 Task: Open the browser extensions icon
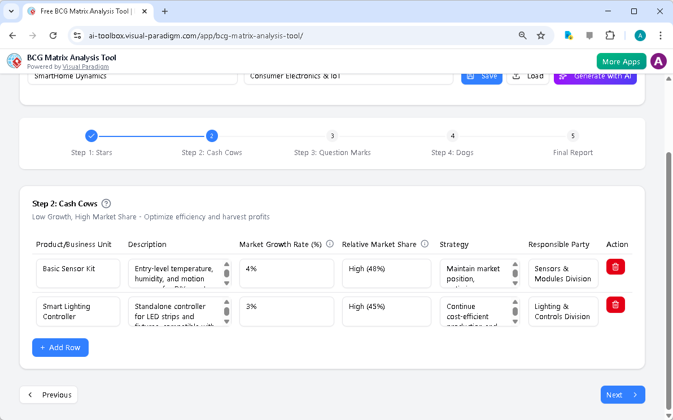click(x=610, y=35)
